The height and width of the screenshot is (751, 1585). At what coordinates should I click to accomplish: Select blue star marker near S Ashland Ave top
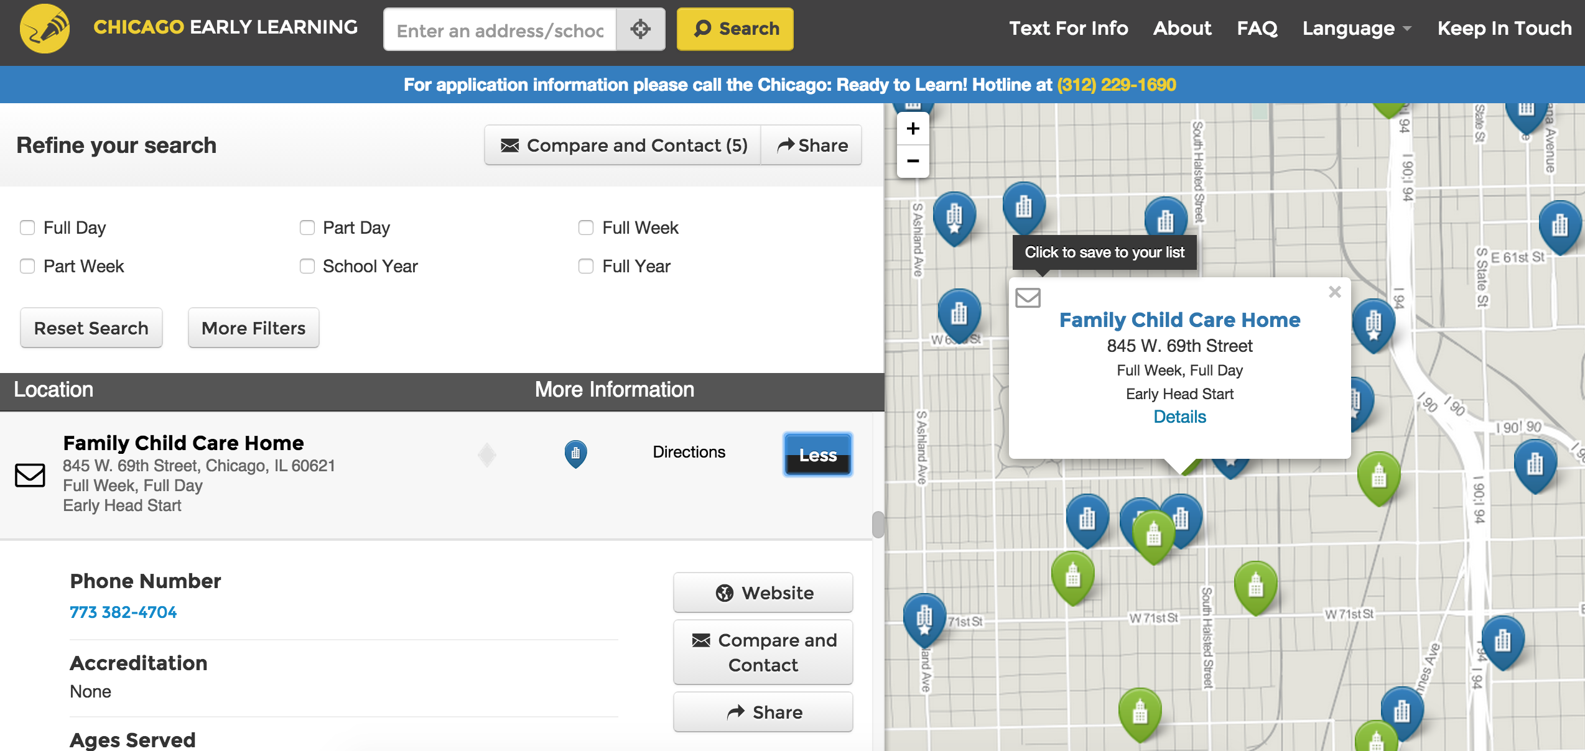point(954,218)
